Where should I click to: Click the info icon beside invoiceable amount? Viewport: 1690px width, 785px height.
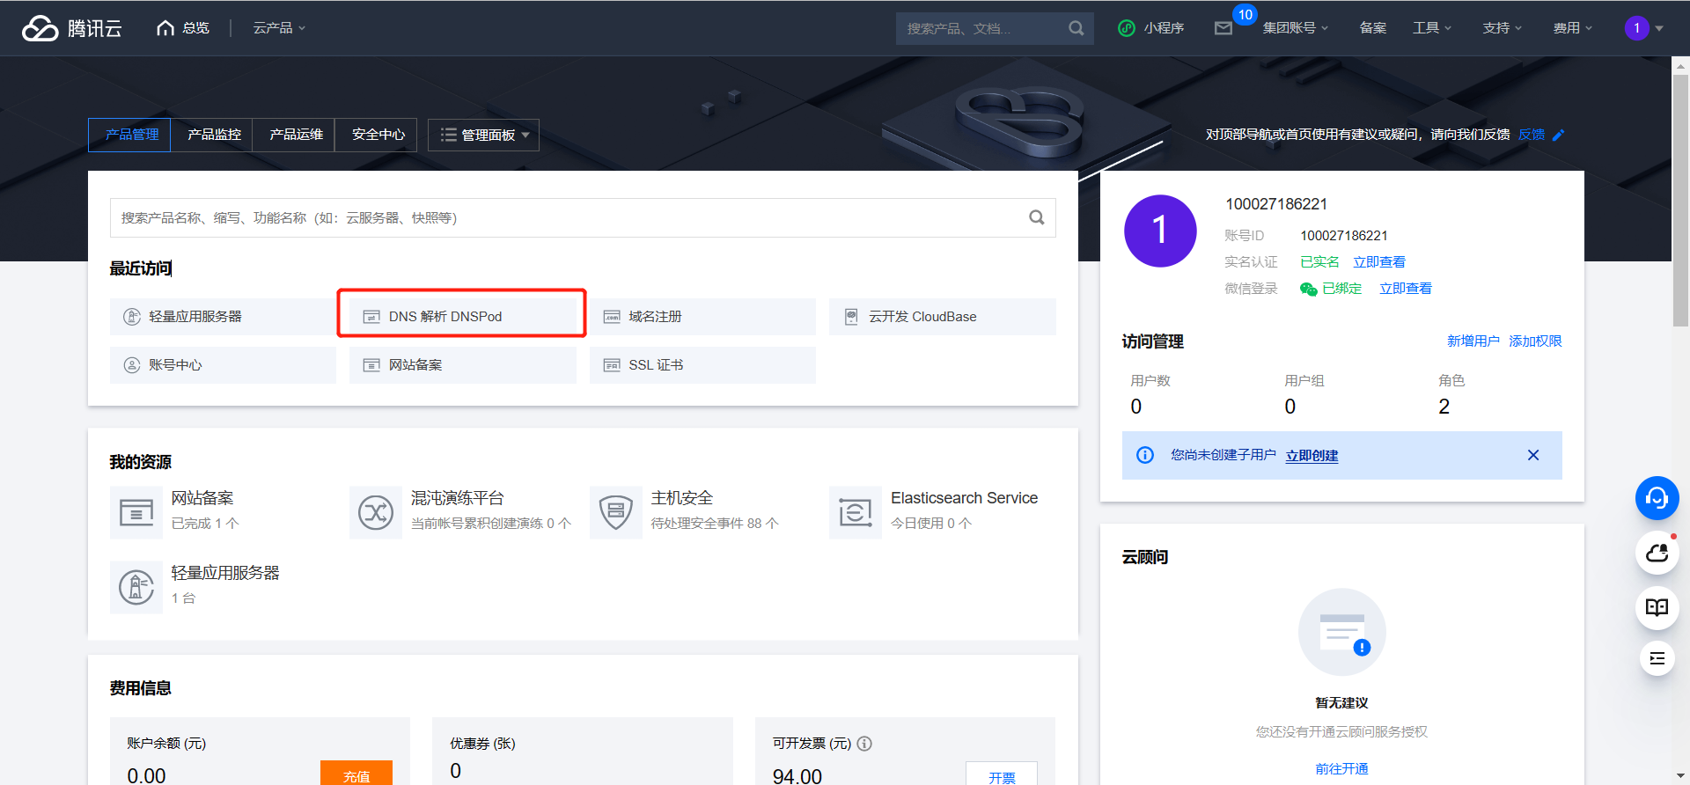click(x=864, y=744)
